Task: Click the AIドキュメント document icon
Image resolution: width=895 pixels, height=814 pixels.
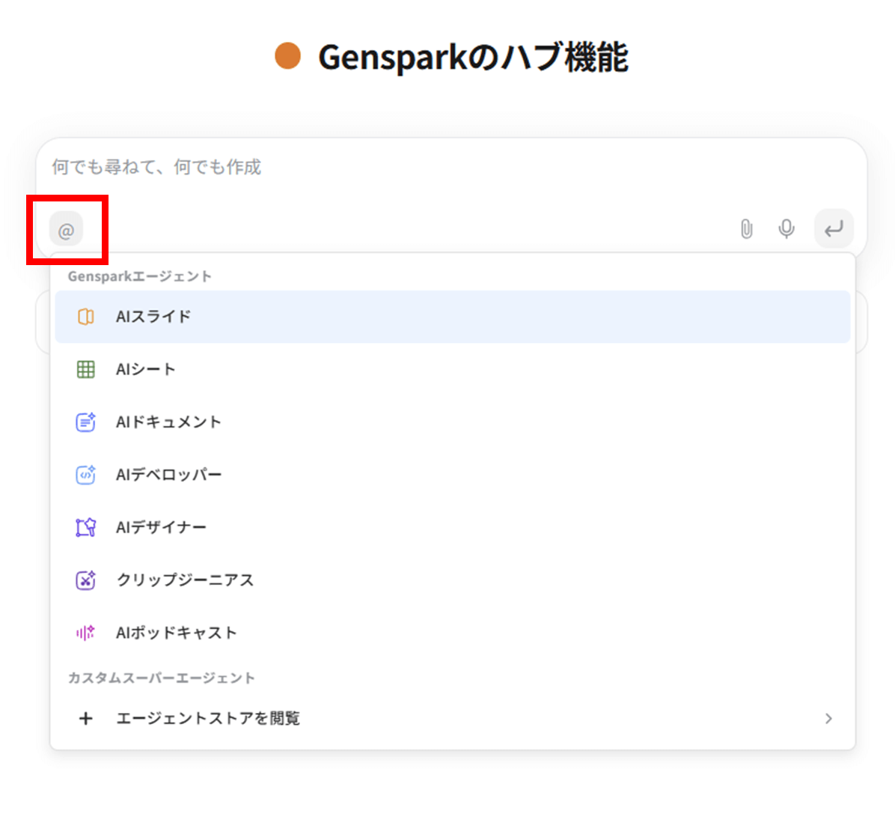Action: pyautogui.click(x=86, y=422)
